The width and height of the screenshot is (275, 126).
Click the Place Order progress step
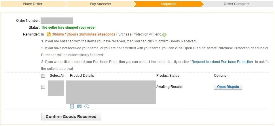click(33, 4)
